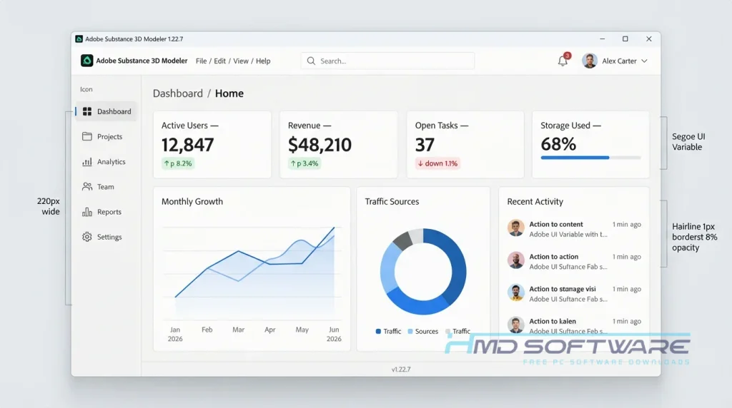Click Alex Carter's profile avatar
Viewport: 732px width, 408px height.
[x=590, y=61]
